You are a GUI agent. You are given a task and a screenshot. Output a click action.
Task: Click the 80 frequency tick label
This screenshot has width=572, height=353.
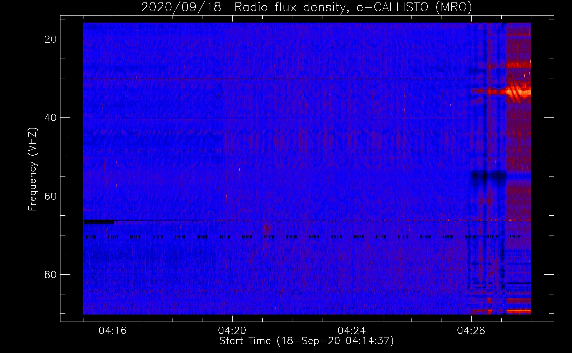(x=51, y=275)
